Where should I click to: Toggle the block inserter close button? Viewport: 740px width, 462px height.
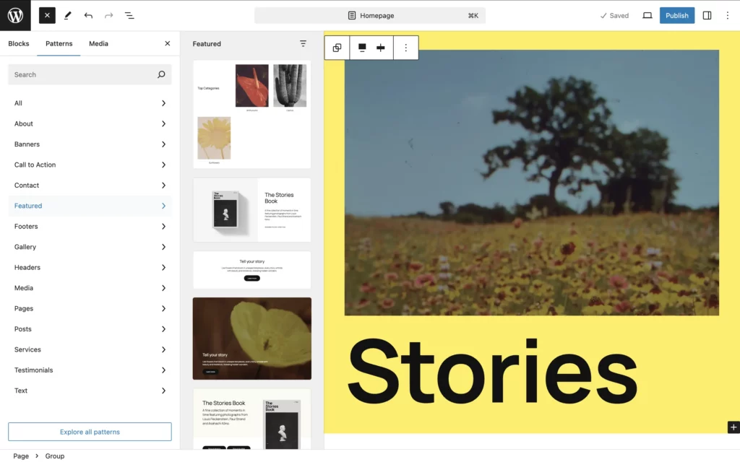point(47,16)
